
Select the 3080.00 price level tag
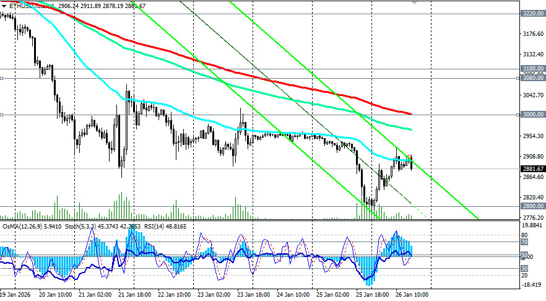click(532, 78)
